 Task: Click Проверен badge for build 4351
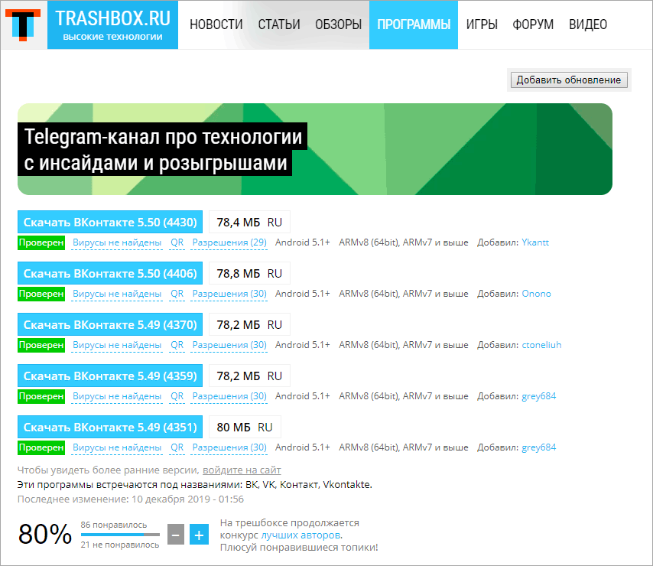41,447
